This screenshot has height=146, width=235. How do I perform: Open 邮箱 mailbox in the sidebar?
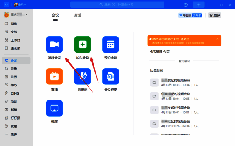click(16, 110)
